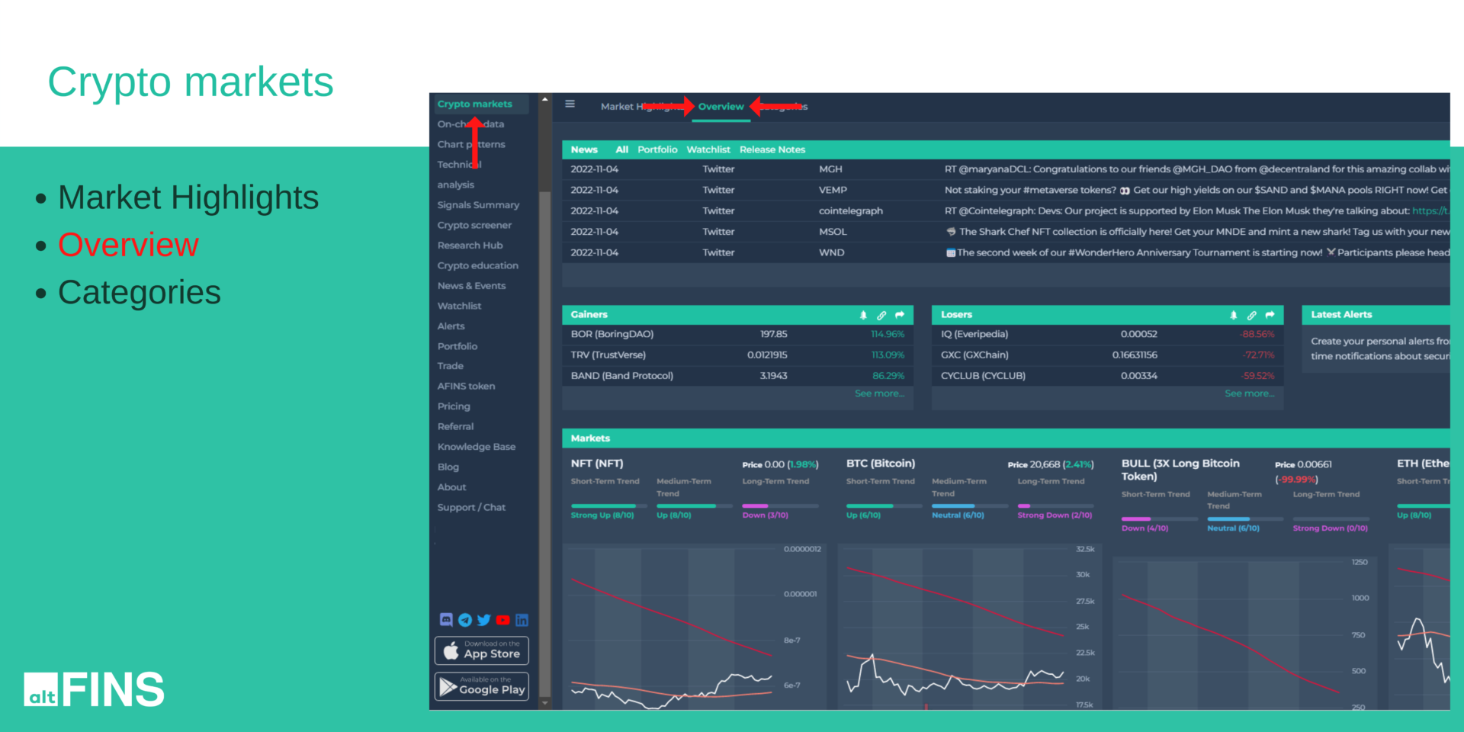Click the Download on the App Store button
This screenshot has width=1464, height=732.
pyautogui.click(x=481, y=650)
